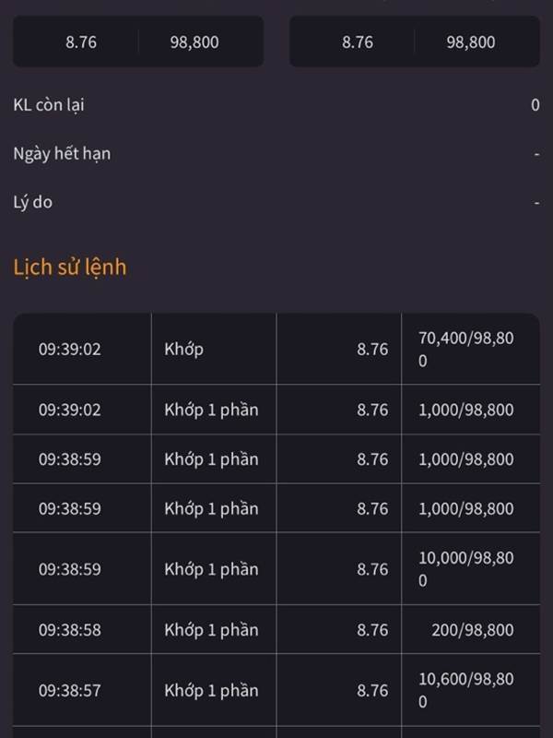Select the KL còn lại label
Screen dimensions: 553x738
[49, 105]
